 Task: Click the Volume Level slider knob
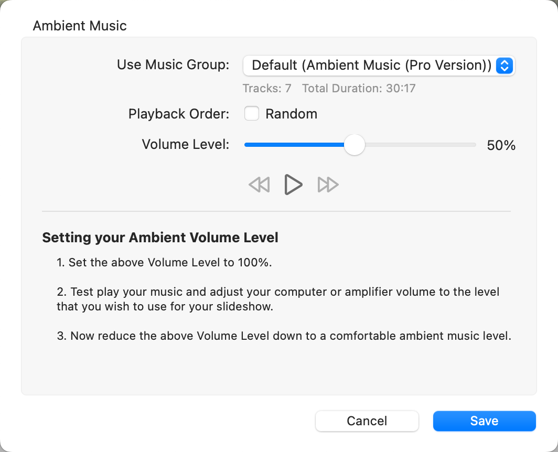pos(355,145)
